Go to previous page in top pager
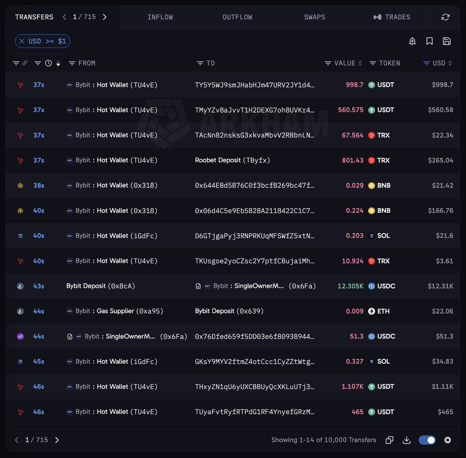This screenshot has width=466, height=458. click(64, 17)
